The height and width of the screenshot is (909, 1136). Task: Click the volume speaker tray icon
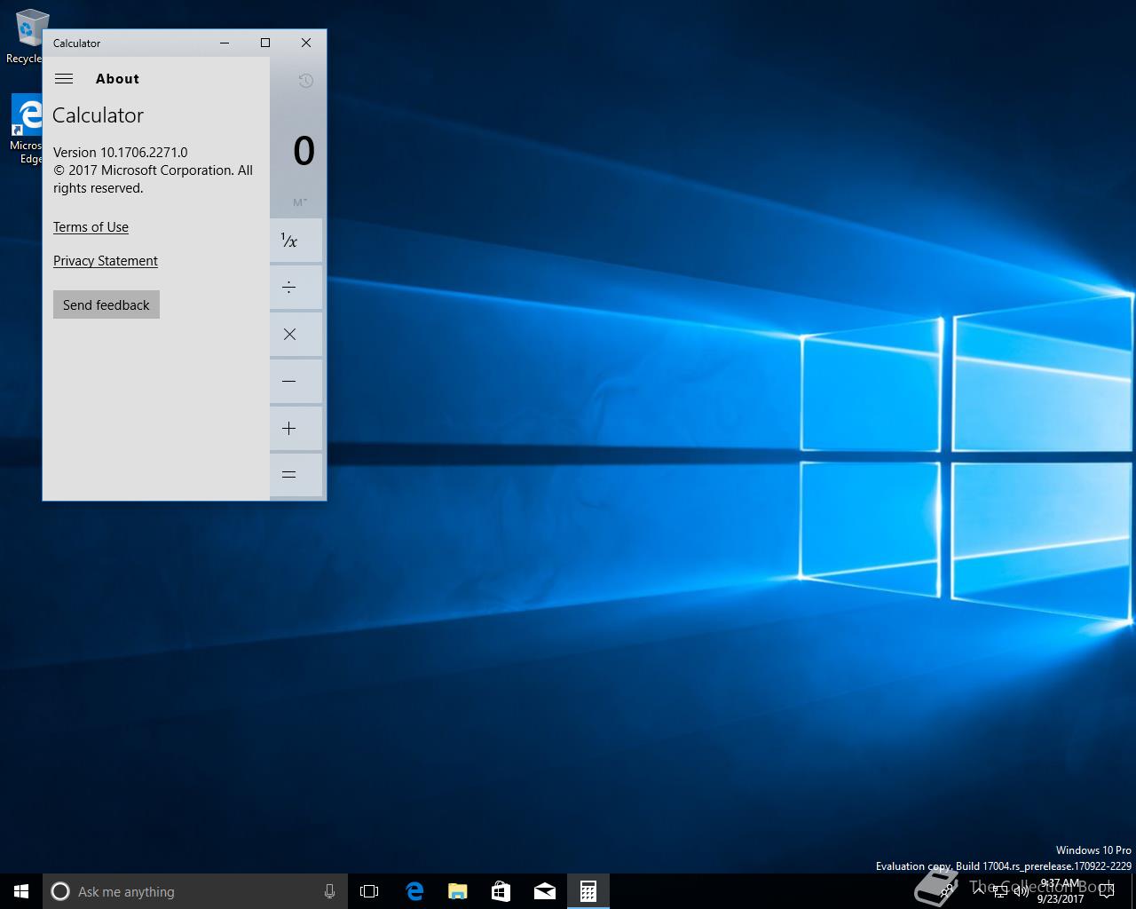(1021, 890)
